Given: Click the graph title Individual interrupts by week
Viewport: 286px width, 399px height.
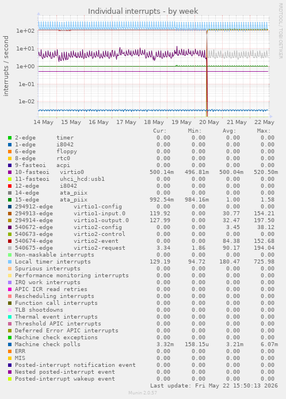Looking at the screenshot, I should pos(143,11).
